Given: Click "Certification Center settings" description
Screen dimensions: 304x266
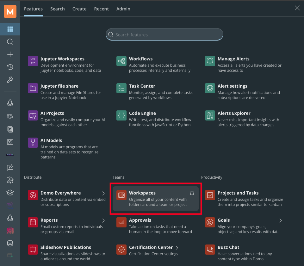Looking at the screenshot, I should (153, 254).
